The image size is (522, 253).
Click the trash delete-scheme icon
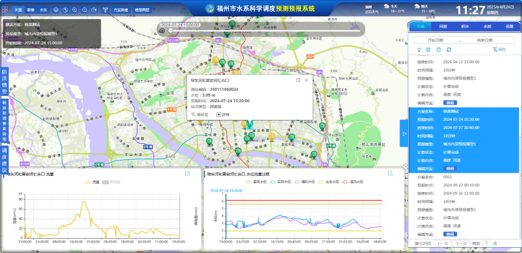(x=428, y=50)
